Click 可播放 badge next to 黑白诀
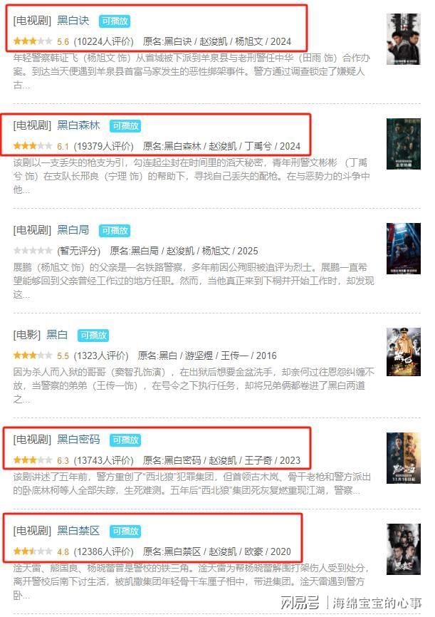Viewport: 435px width, 617px height. 115,21
